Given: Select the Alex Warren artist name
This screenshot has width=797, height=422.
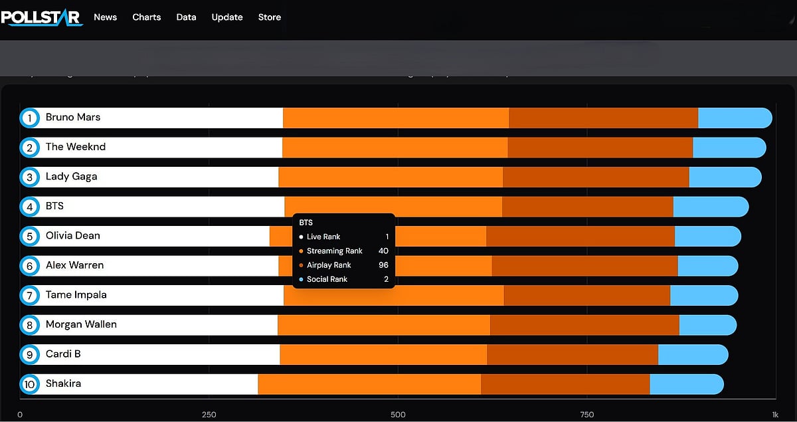Looking at the screenshot, I should click(x=74, y=265).
